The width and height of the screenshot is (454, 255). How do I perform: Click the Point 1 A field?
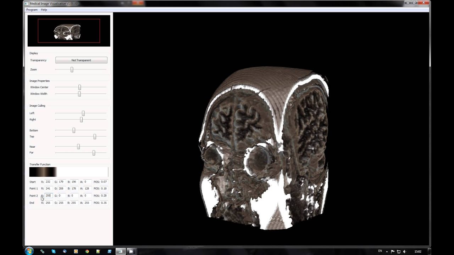87,188
